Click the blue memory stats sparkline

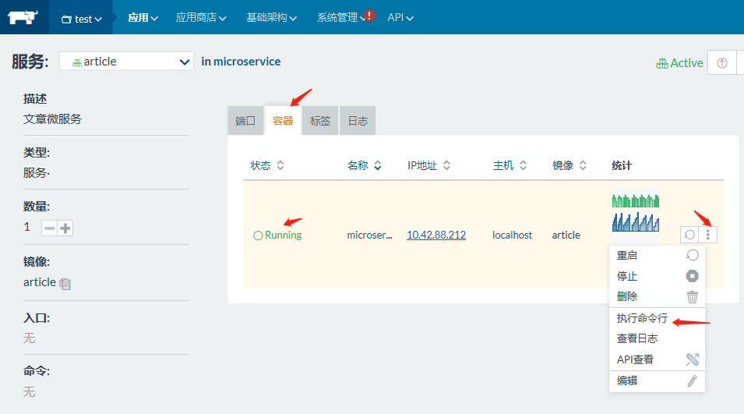pyautogui.click(x=636, y=221)
